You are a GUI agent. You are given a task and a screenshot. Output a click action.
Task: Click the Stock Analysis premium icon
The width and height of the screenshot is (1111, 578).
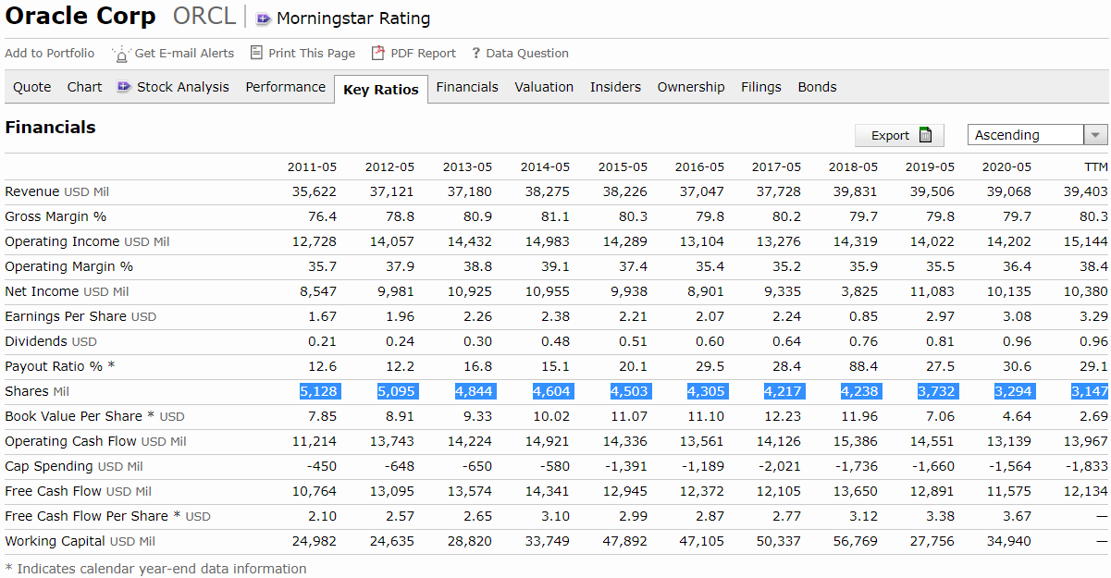click(124, 87)
